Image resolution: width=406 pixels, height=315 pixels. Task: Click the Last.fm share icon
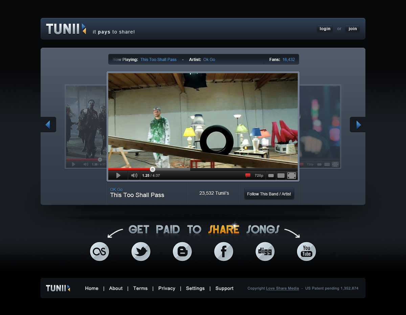tap(99, 251)
